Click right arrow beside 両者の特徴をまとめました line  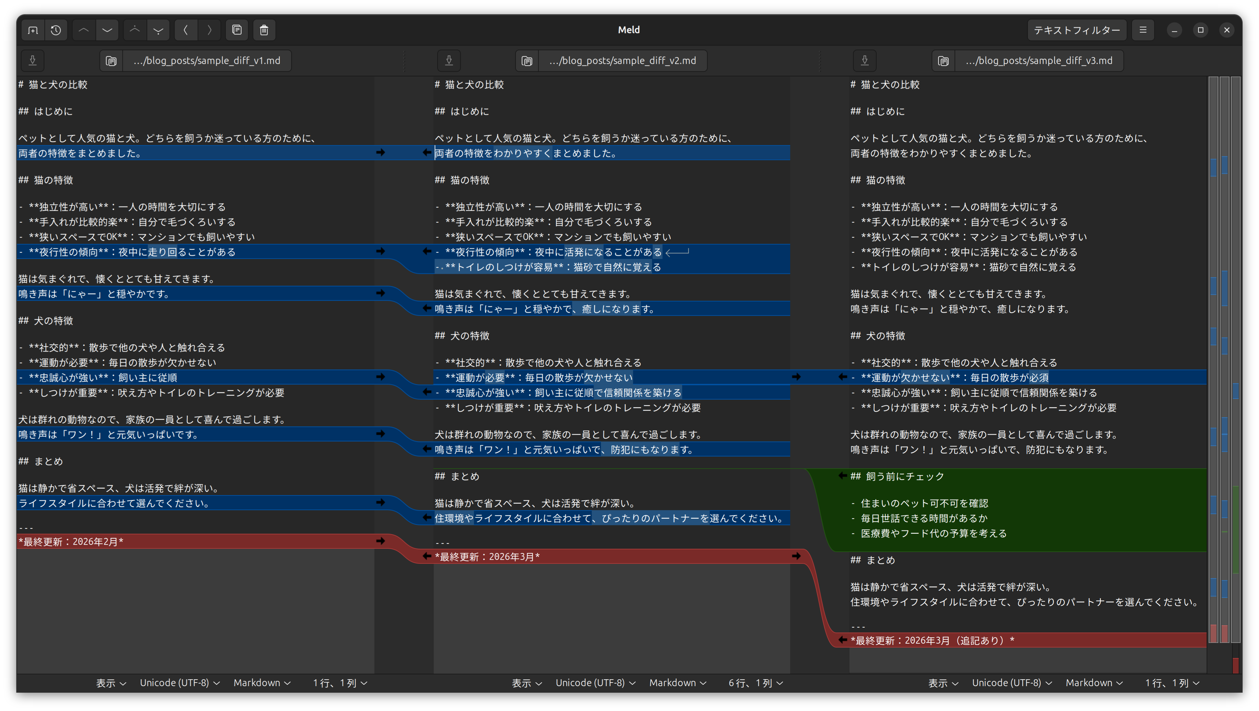point(381,153)
